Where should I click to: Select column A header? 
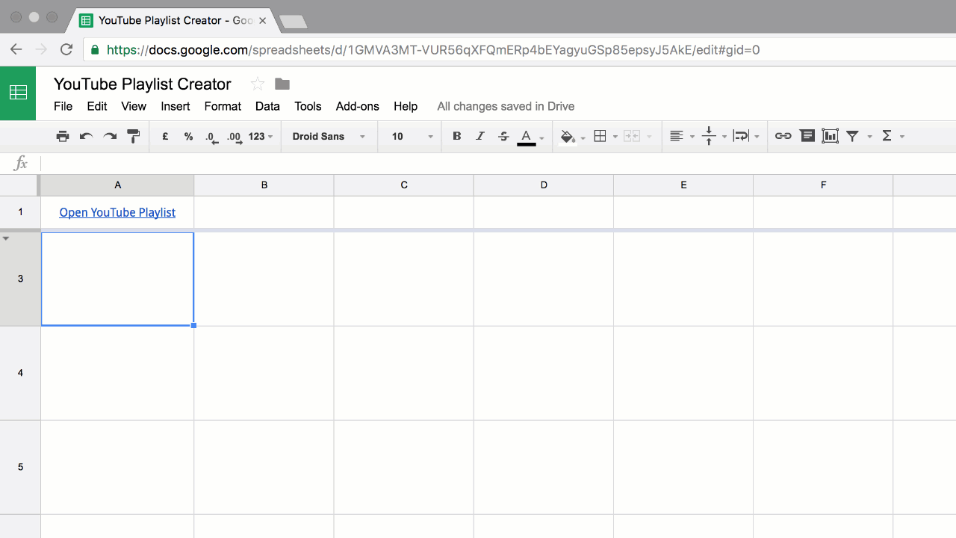(117, 185)
